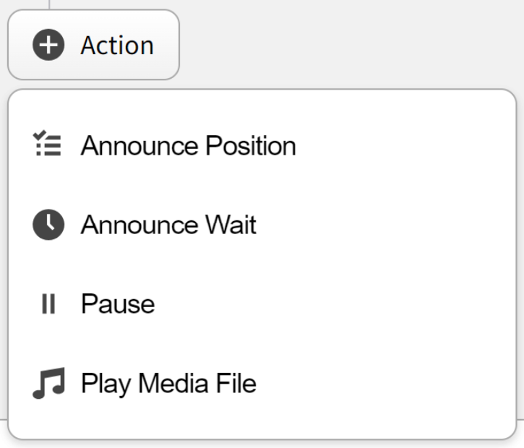Add media playback via the note icon

click(x=48, y=383)
